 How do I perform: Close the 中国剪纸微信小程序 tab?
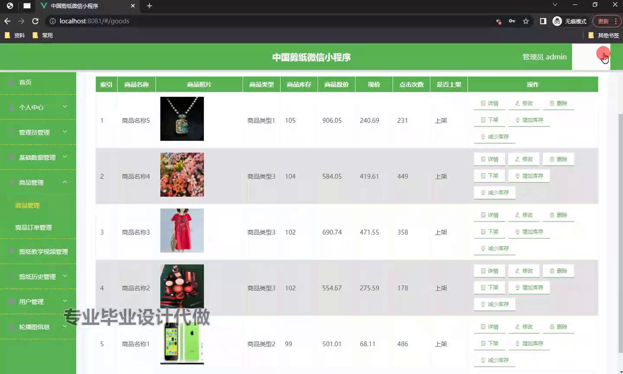click(133, 6)
